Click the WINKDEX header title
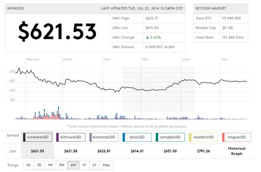 coord(15,8)
